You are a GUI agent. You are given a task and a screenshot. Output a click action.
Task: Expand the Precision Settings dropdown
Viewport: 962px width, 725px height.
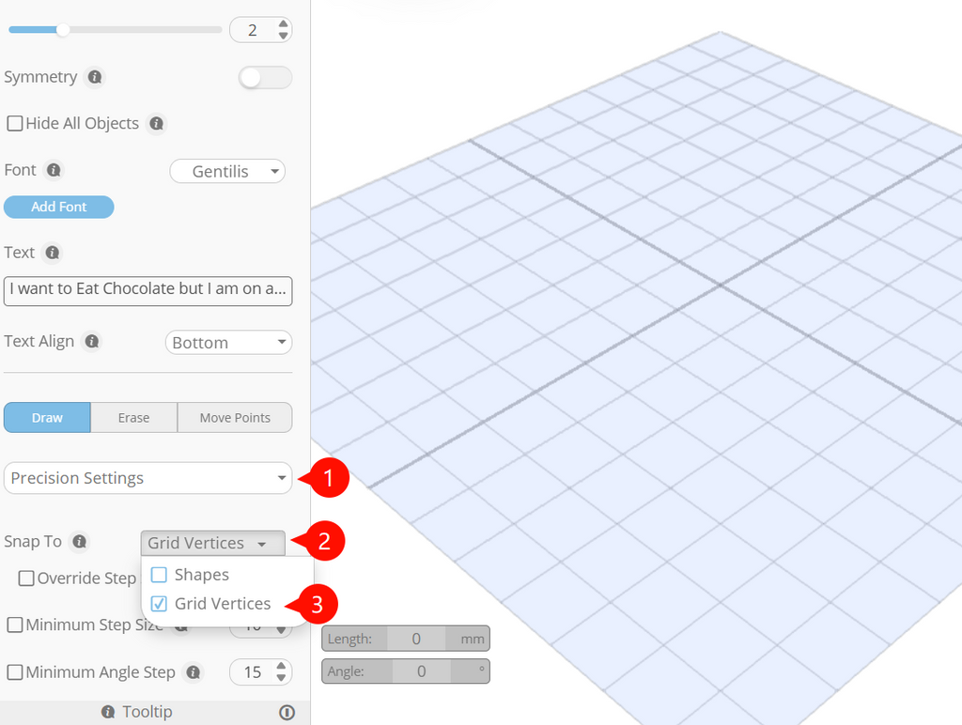[147, 478]
